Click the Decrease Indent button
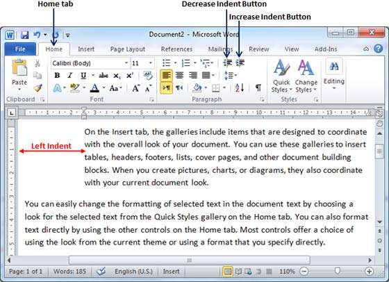This screenshot has height=282, width=389. tap(228, 63)
